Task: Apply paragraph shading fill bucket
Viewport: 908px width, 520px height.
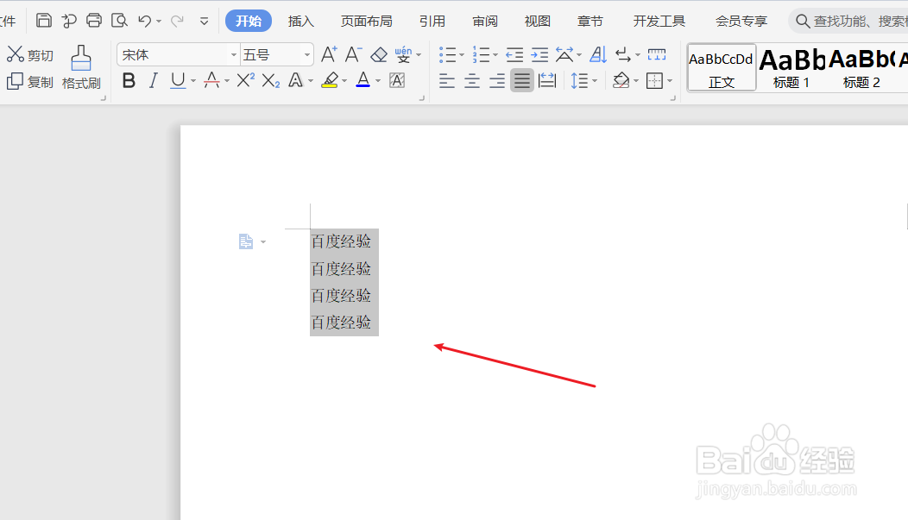Action: 621,81
